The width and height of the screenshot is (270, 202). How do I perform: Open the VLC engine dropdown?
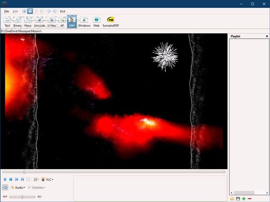click(47, 179)
